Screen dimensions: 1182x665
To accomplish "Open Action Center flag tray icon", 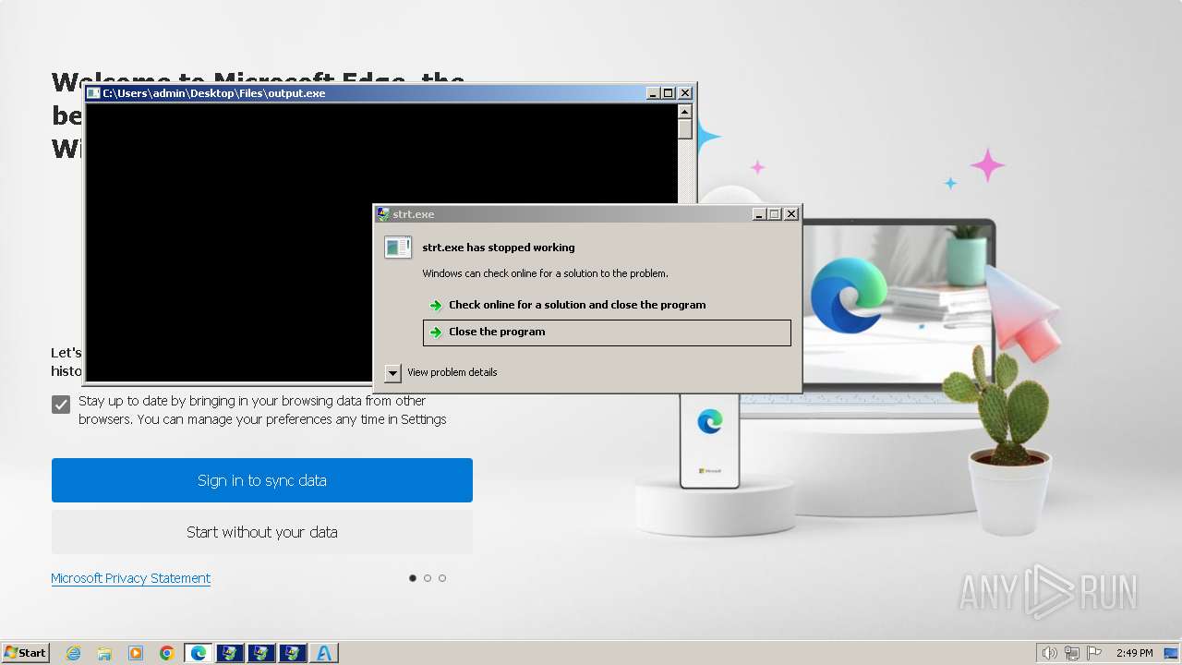I will [1094, 653].
